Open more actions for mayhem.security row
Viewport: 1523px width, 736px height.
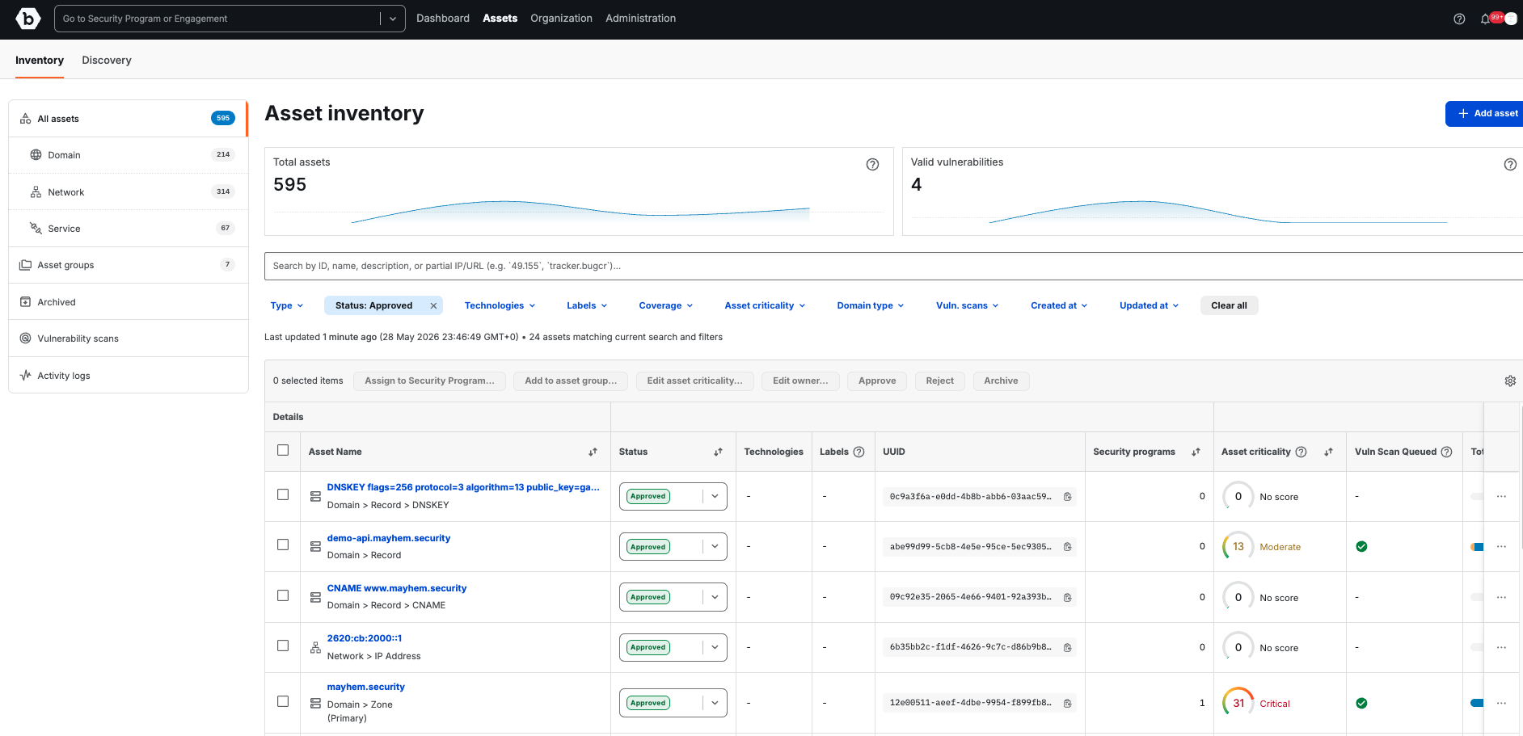1501,703
